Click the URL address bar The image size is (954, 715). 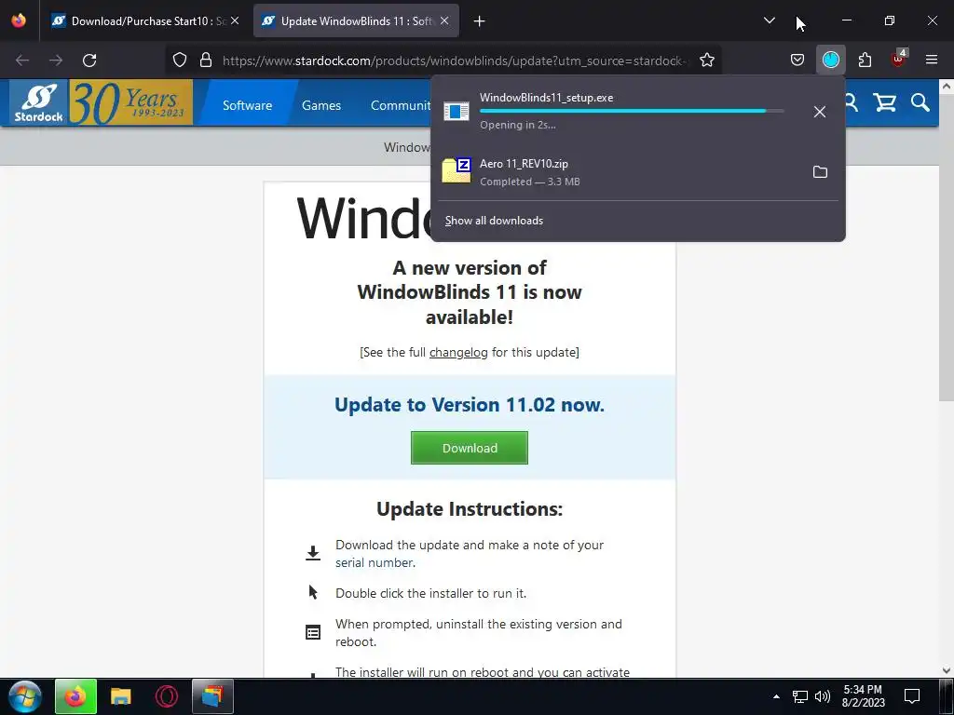coord(454,61)
